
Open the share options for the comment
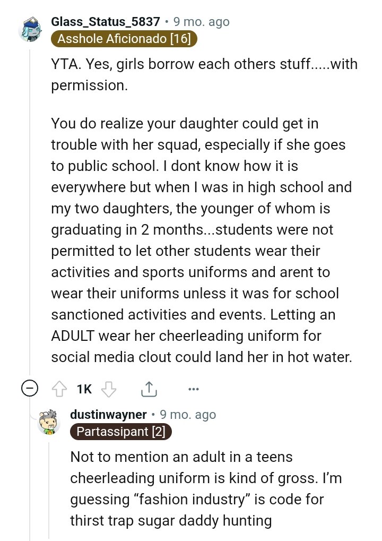[149, 389]
